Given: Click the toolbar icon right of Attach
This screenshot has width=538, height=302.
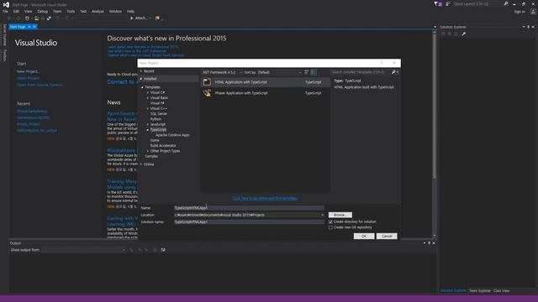Looking at the screenshot, I should (x=157, y=18).
